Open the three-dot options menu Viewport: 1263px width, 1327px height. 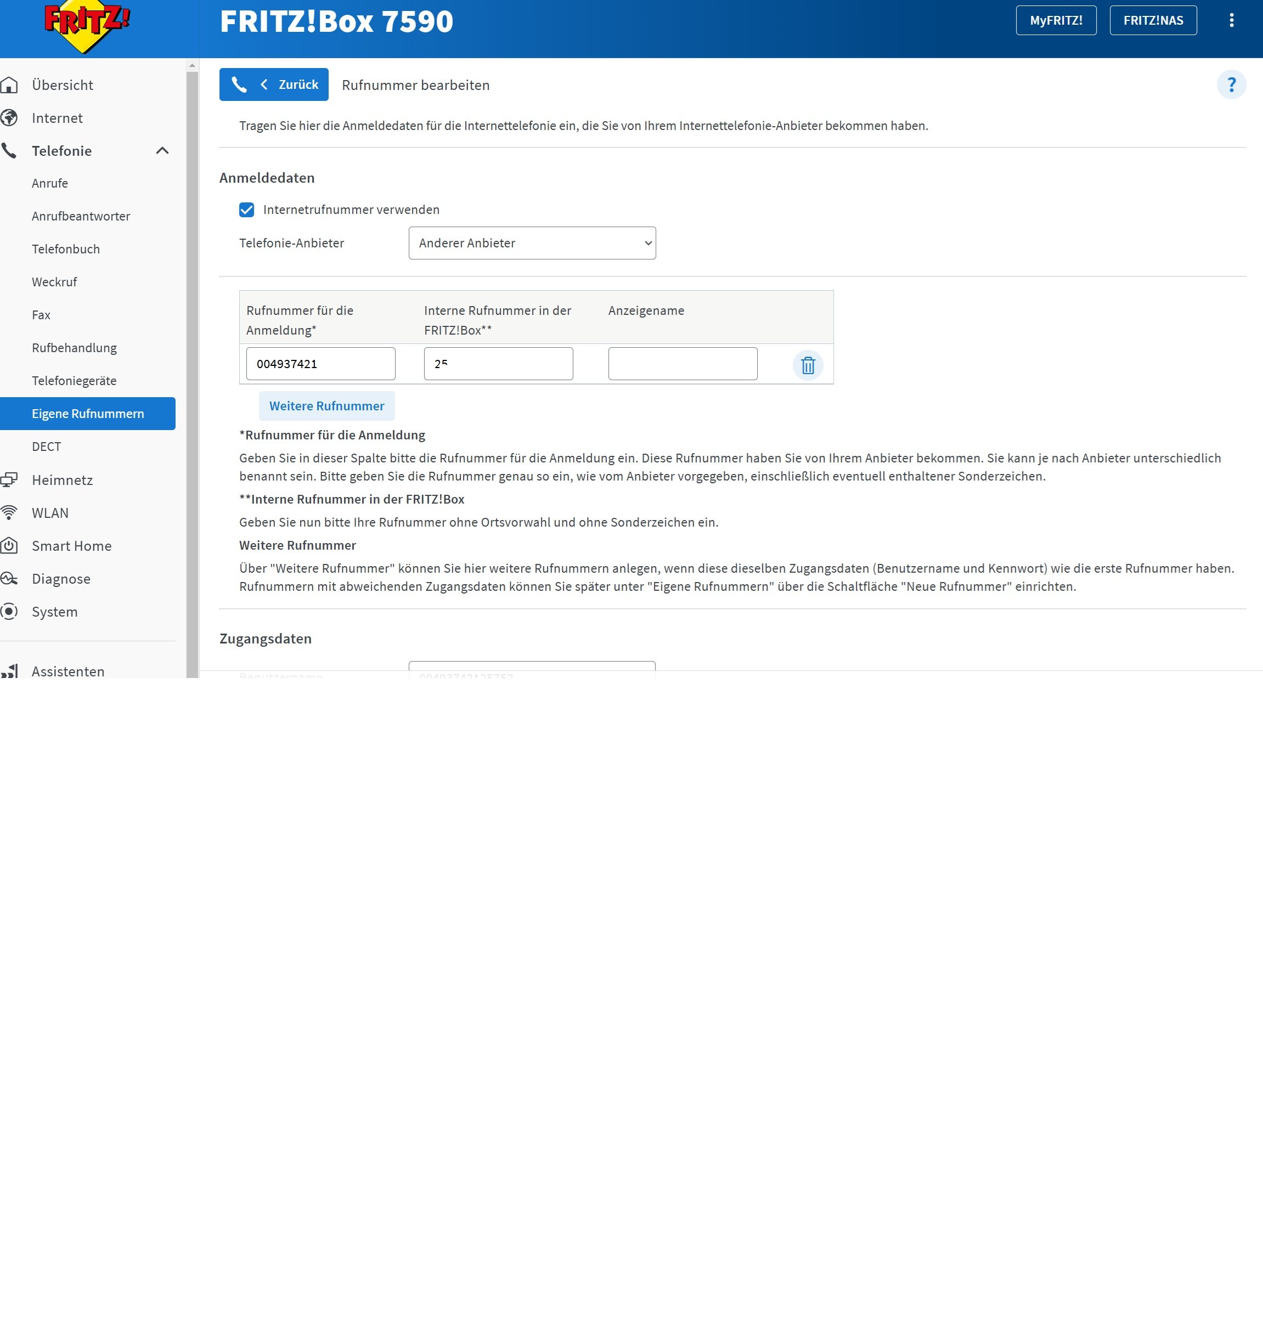[x=1231, y=20]
